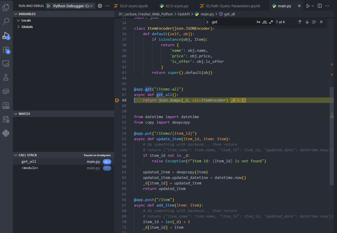The width and height of the screenshot is (337, 233).
Task: Open the Python view in activity bar
Action: click(x=6, y=133)
